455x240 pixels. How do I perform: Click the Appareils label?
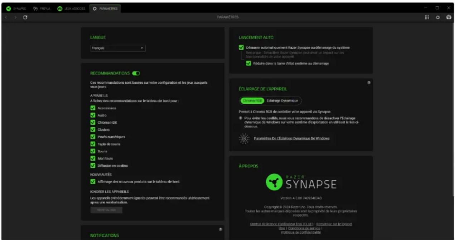(x=99, y=96)
